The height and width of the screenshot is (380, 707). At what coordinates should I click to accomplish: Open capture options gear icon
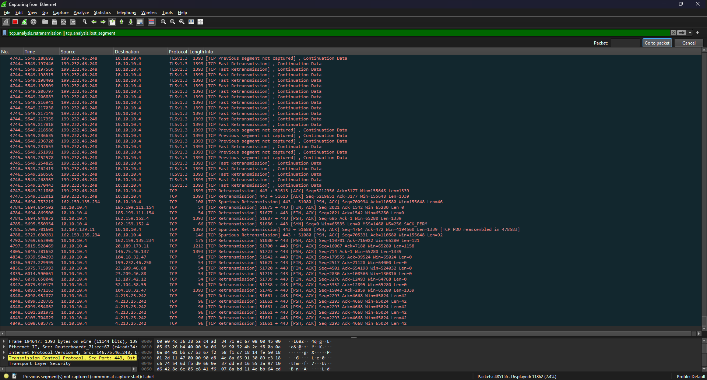pyautogui.click(x=34, y=22)
